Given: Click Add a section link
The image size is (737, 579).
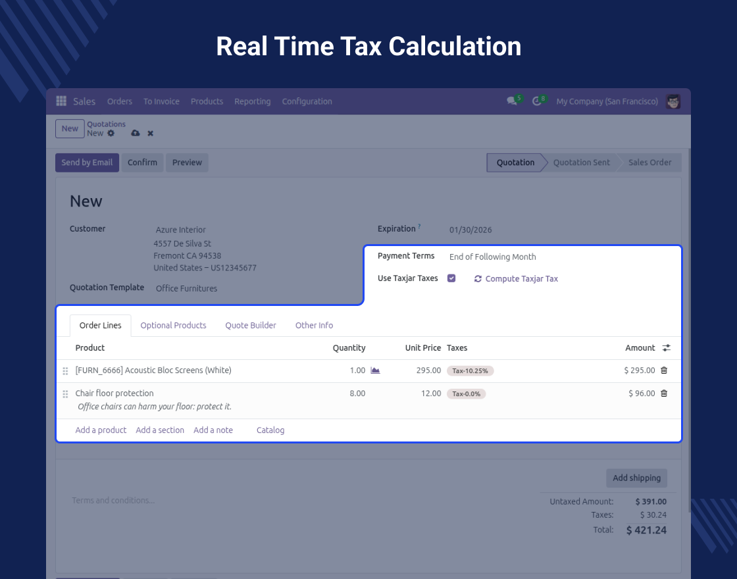Looking at the screenshot, I should [x=160, y=430].
